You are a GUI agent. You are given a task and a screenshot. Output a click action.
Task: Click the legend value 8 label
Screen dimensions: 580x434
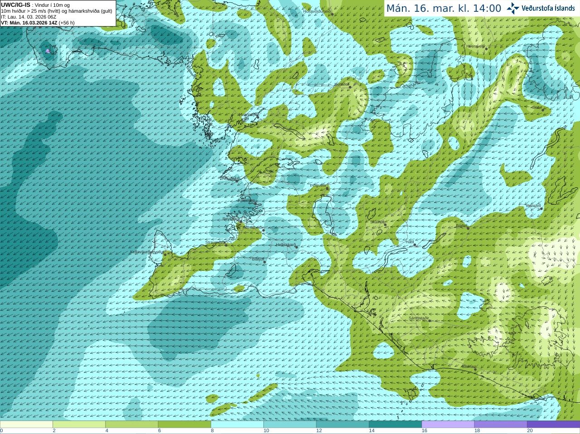click(212, 431)
